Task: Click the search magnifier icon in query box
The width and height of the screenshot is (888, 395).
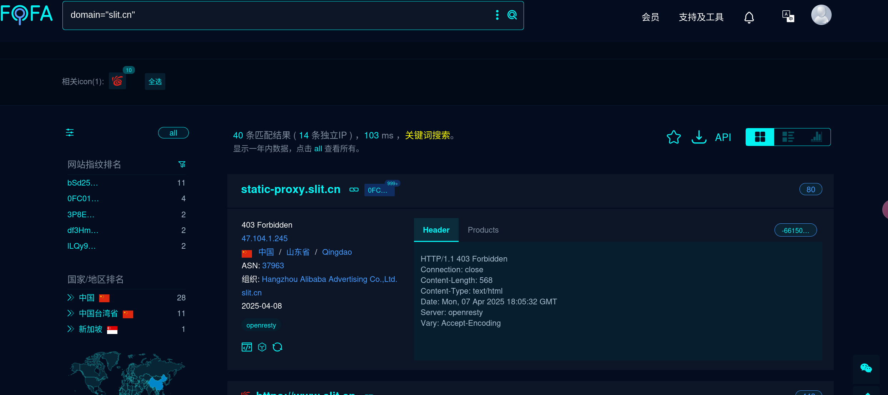Action: click(x=512, y=15)
